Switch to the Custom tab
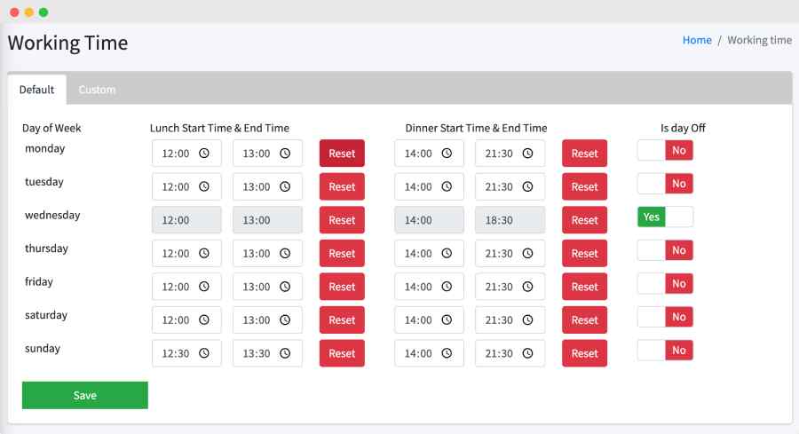799x434 pixels. point(97,90)
